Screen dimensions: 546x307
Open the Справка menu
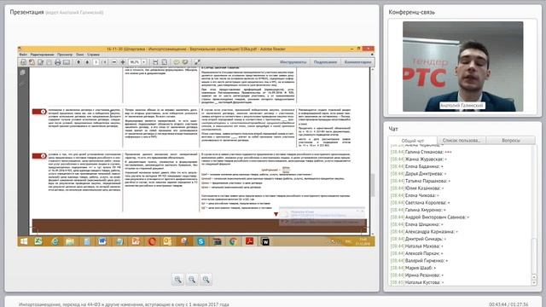[93, 55]
